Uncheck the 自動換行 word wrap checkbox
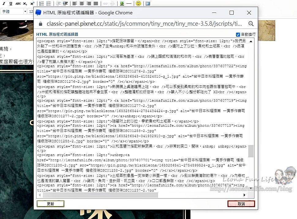This screenshot has width=297, height=219. click(238, 35)
